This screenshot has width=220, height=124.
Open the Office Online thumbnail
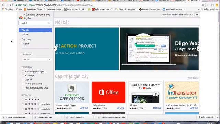tap(109, 92)
